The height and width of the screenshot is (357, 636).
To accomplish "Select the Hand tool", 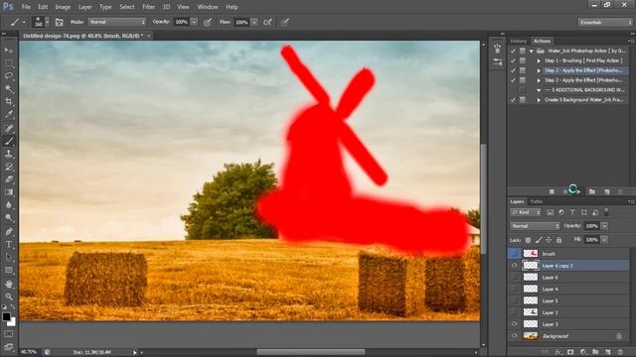I will [9, 284].
